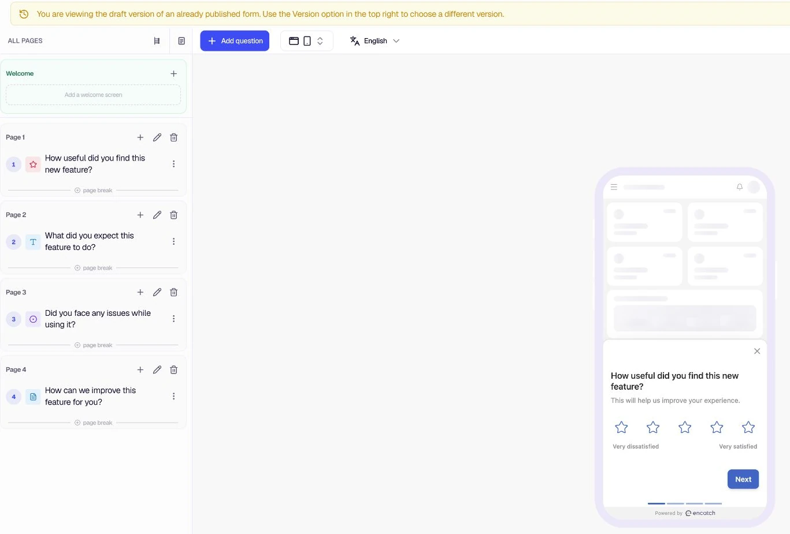This screenshot has height=534, width=790.
Task: Open the options menu for question 4
Action: pos(173,396)
